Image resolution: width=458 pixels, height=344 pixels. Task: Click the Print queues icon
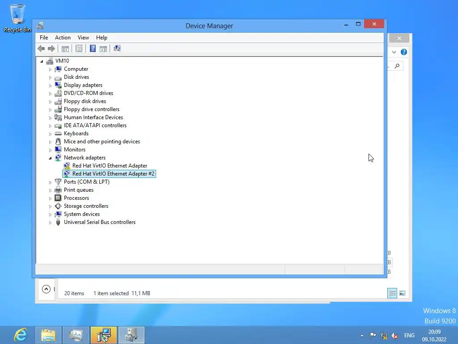coord(58,190)
